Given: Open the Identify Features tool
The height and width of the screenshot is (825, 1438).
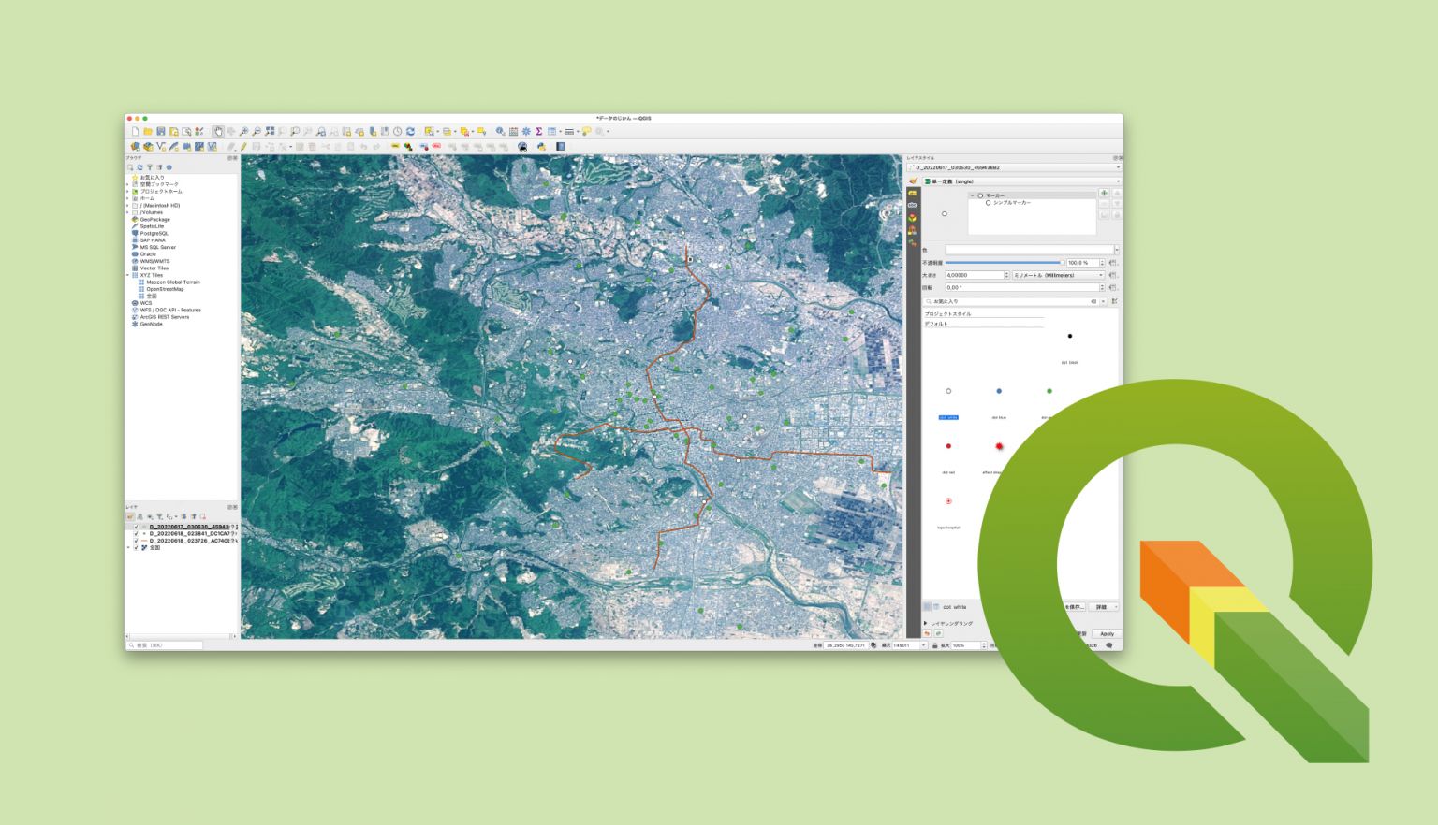Looking at the screenshot, I should click(499, 131).
